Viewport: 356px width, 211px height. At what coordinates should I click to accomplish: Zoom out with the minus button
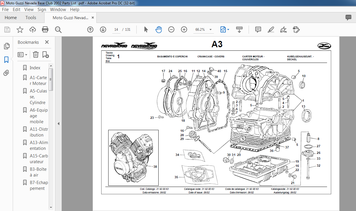point(171,29)
